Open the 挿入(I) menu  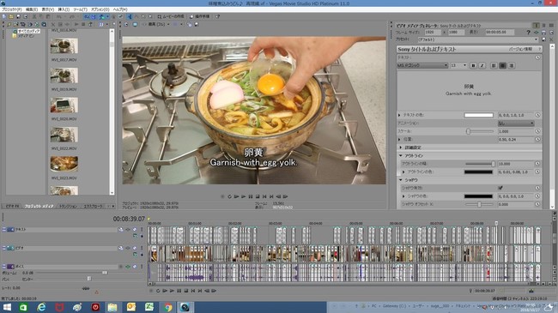64,9
